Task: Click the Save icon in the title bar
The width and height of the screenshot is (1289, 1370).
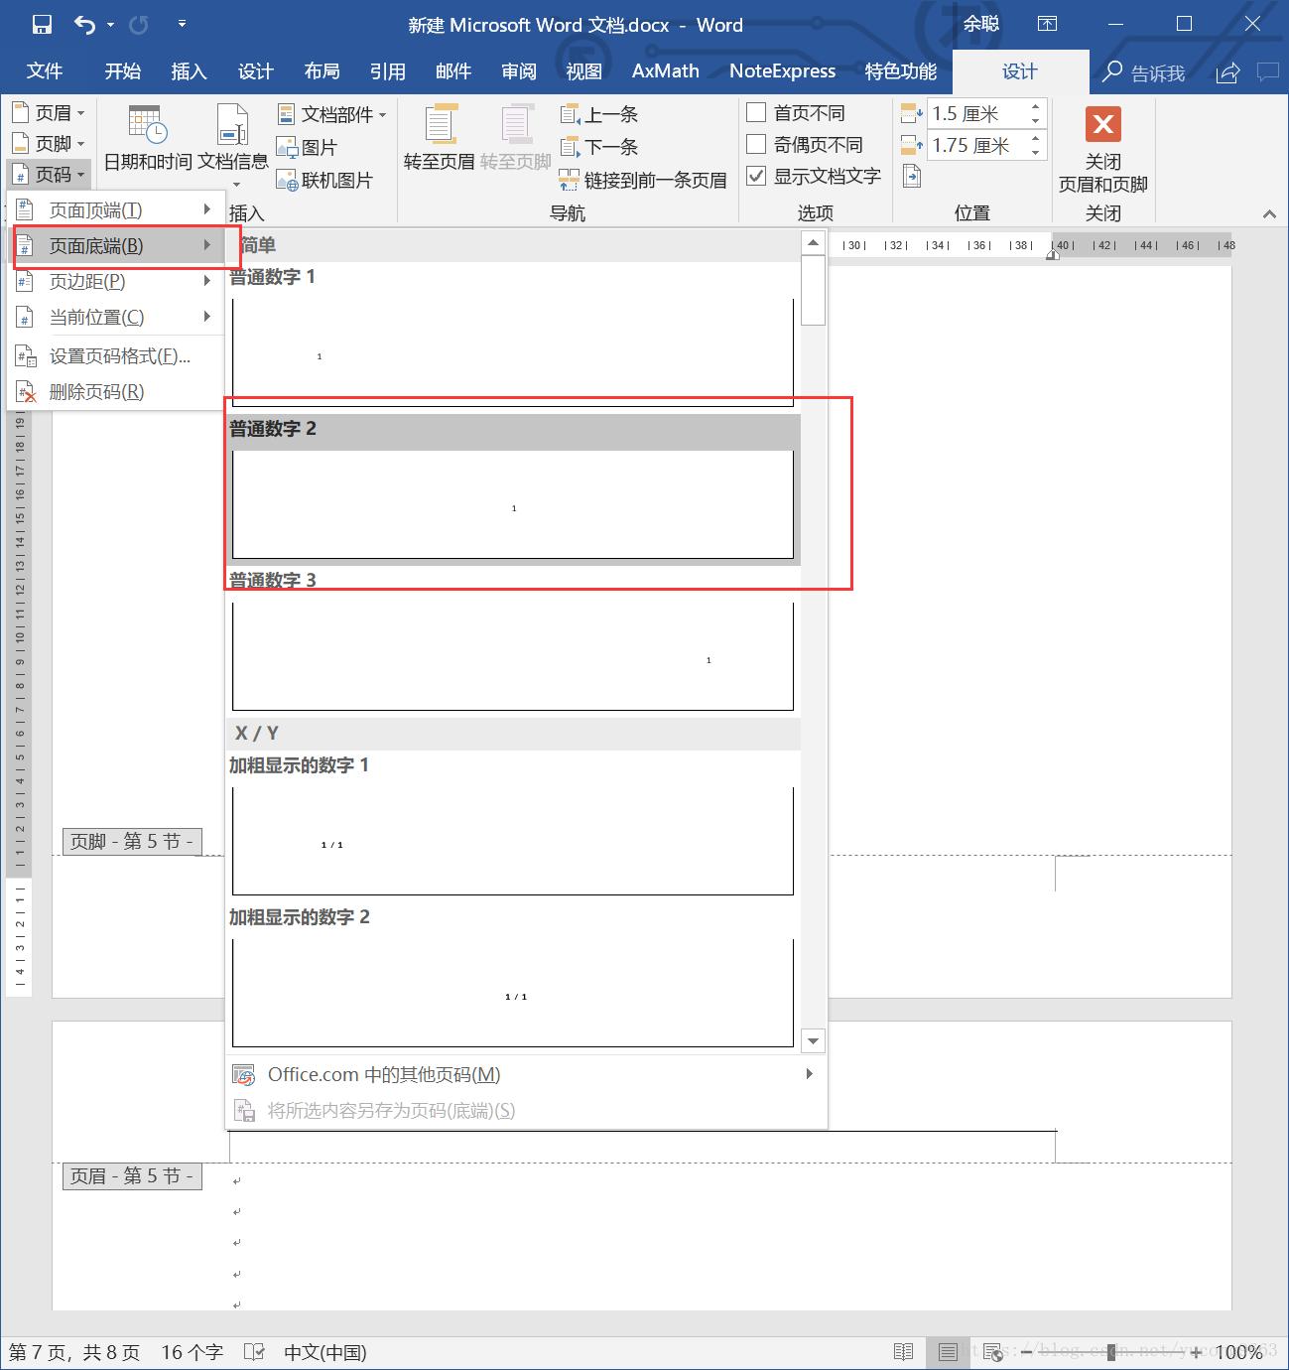Action: click(42, 25)
